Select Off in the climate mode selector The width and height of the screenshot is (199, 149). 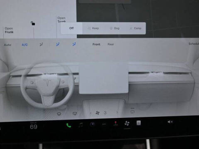71,28
